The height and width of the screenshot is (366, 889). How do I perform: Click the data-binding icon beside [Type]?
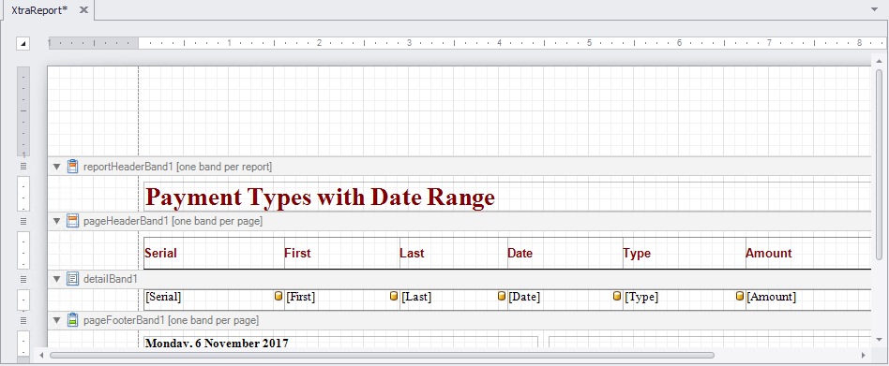tap(617, 296)
